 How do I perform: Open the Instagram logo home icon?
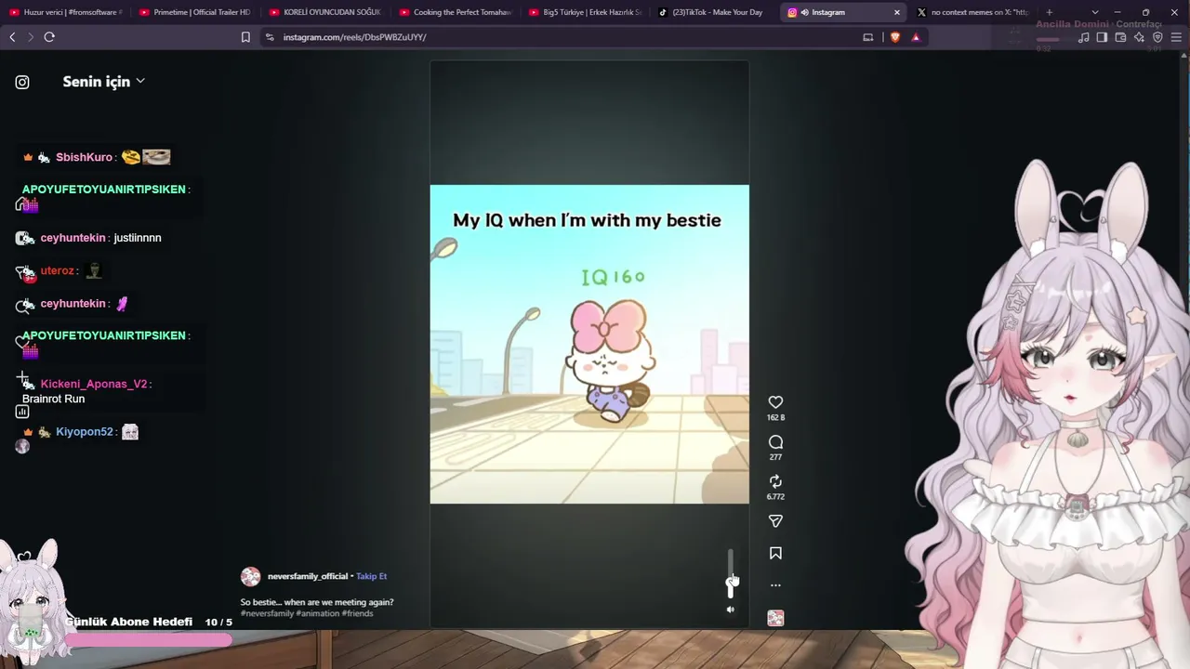22,82
